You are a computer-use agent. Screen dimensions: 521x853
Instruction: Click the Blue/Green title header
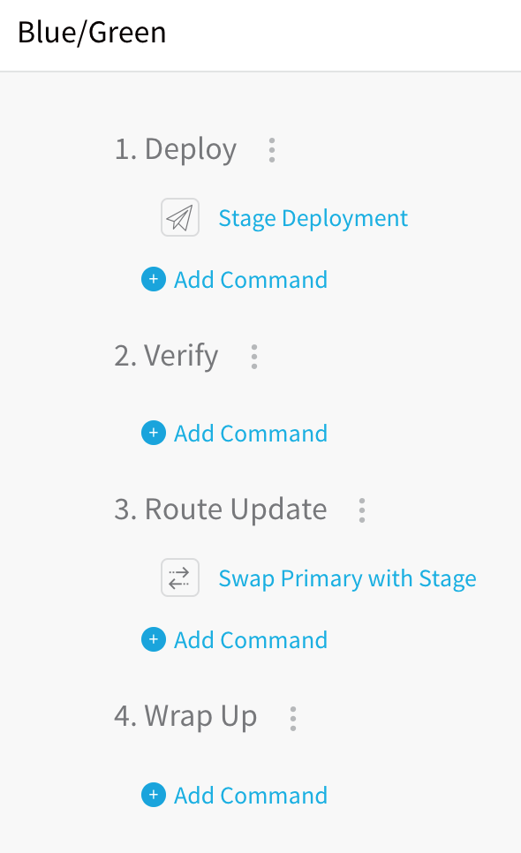[x=92, y=33]
